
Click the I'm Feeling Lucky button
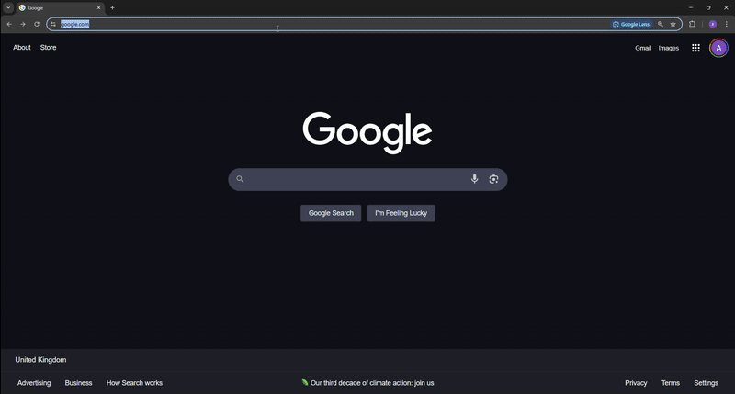pos(401,213)
